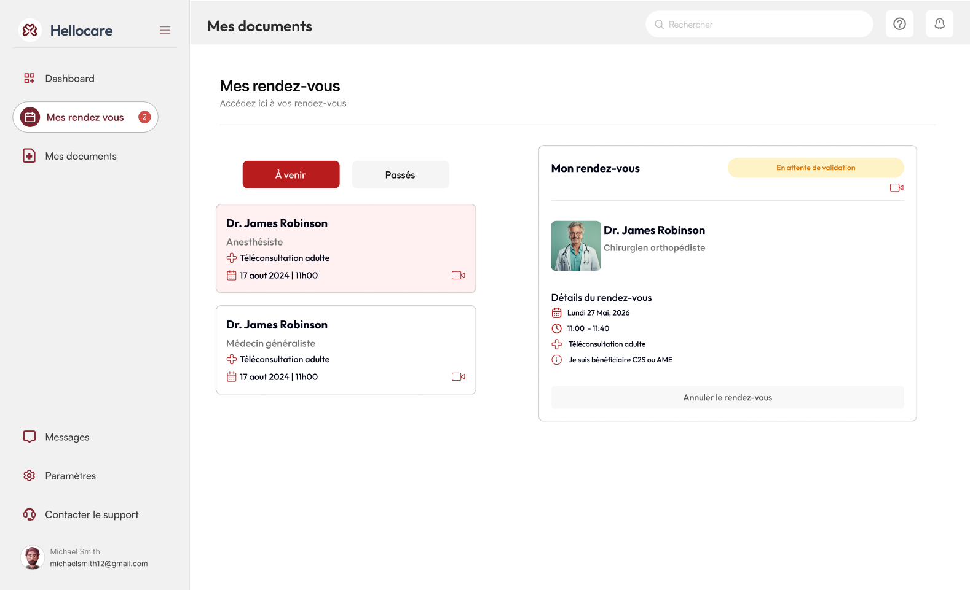
Task: Click the Hellocare logo icon
Action: [x=30, y=30]
